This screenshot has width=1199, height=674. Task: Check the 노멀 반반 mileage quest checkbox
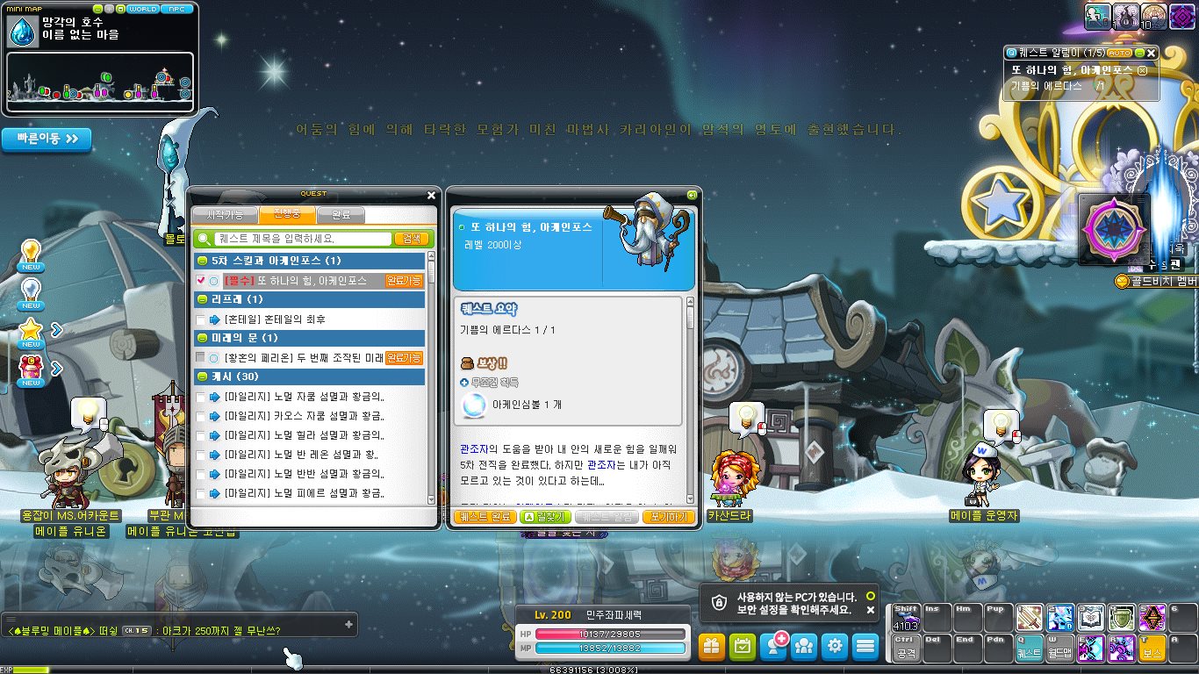coord(201,474)
